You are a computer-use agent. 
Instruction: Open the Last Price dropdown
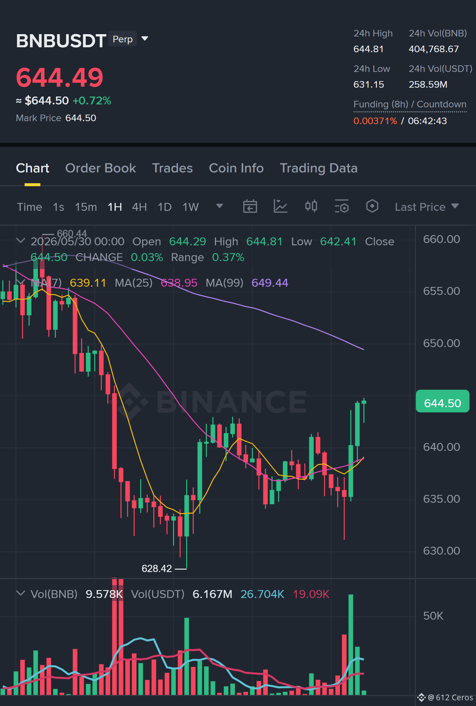pos(427,207)
